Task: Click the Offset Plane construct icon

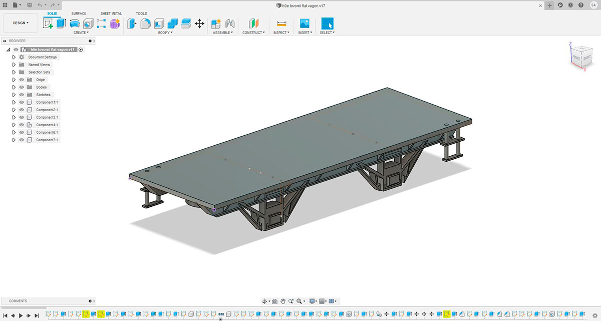Action: tap(254, 23)
